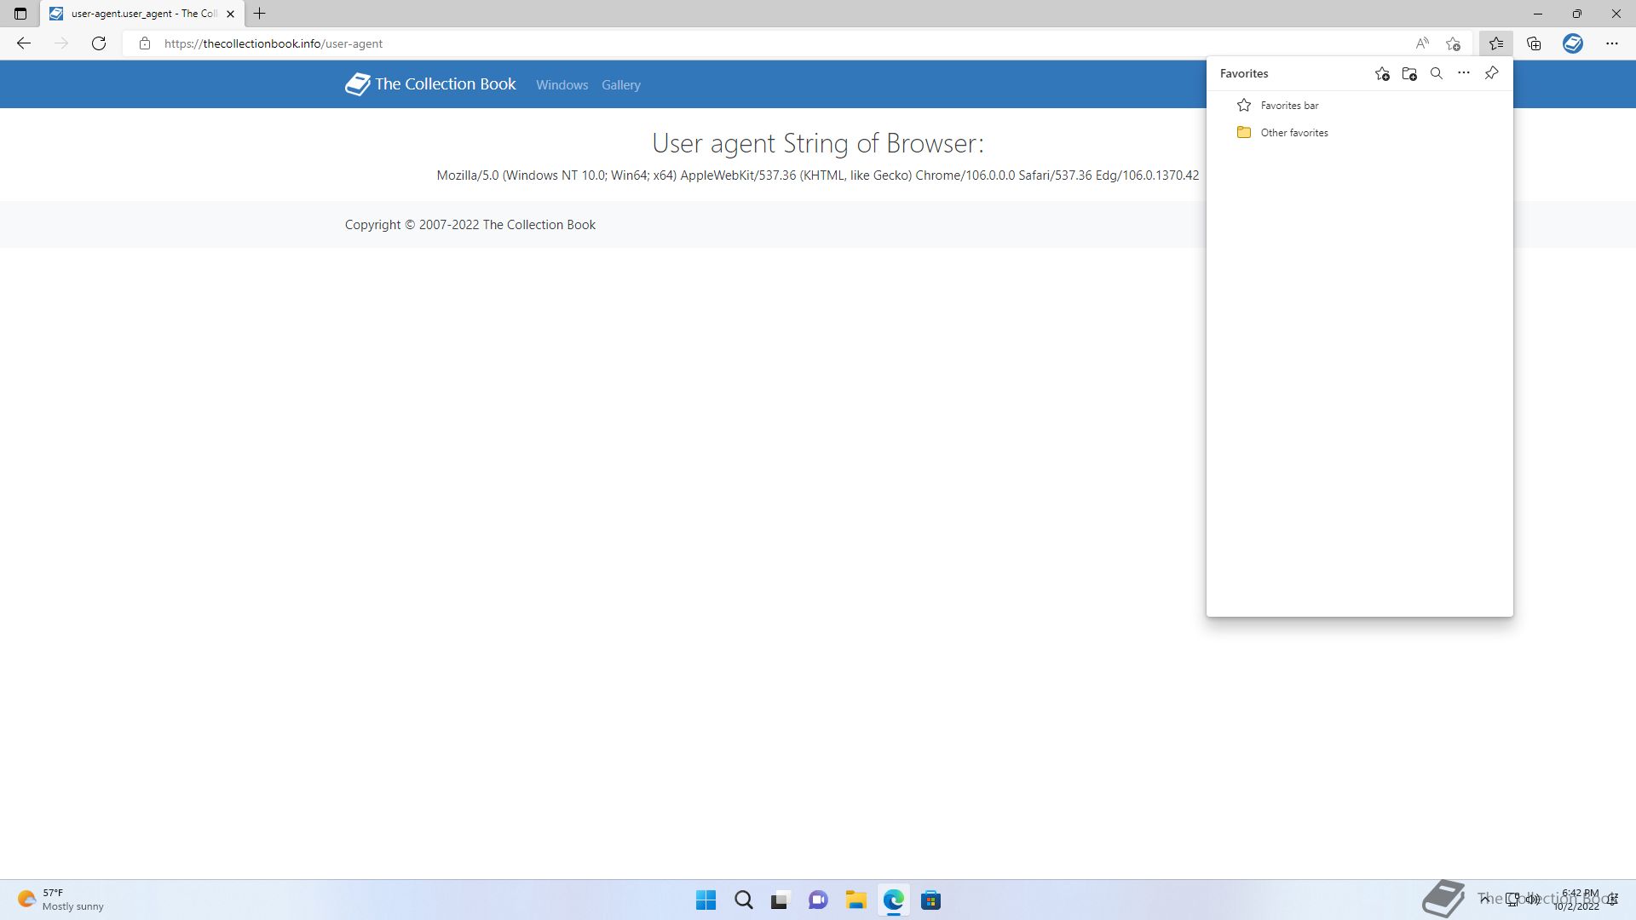Refresh the current page

tap(99, 43)
